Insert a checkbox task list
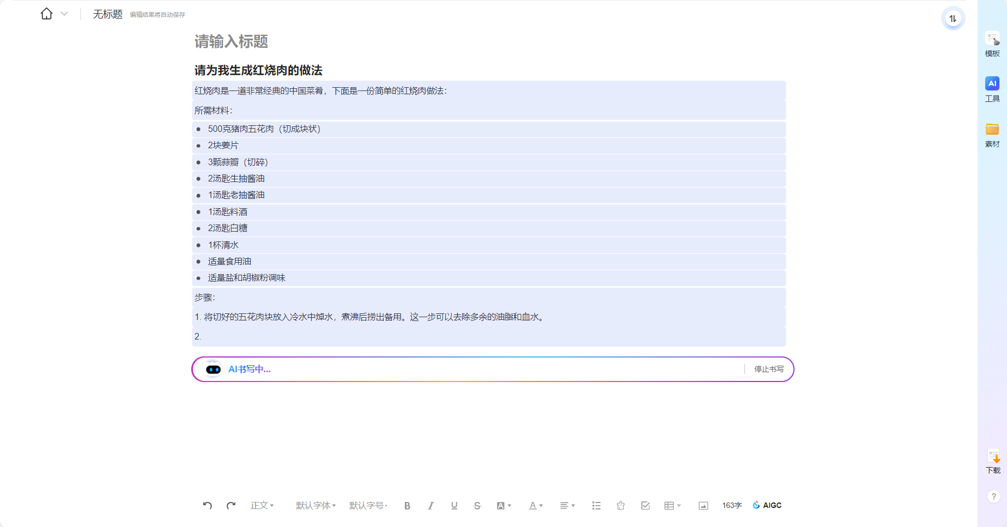Viewport: 1007px width, 527px height. [645, 506]
